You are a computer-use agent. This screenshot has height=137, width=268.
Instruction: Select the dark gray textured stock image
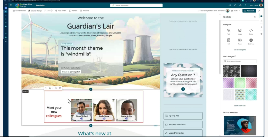tap(249, 71)
